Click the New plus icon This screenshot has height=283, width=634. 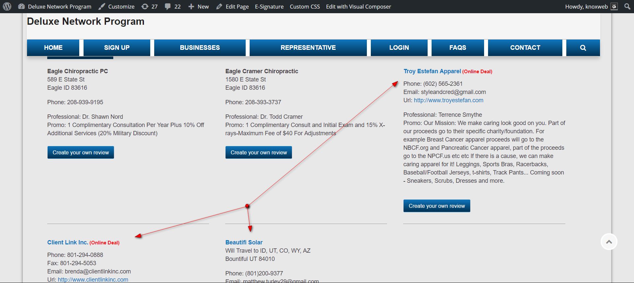(191, 7)
